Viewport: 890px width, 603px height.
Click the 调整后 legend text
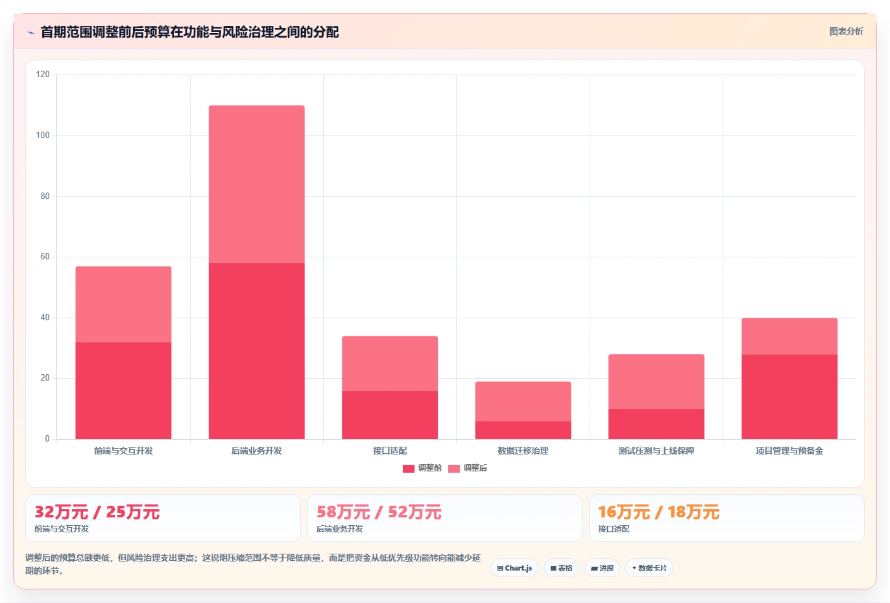click(x=475, y=468)
